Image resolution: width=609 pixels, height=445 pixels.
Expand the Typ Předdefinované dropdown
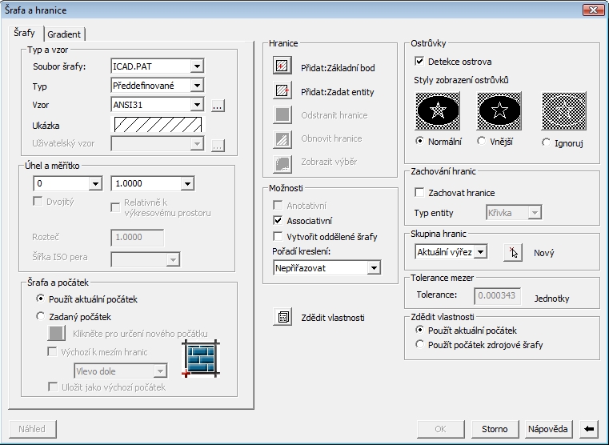(x=197, y=85)
